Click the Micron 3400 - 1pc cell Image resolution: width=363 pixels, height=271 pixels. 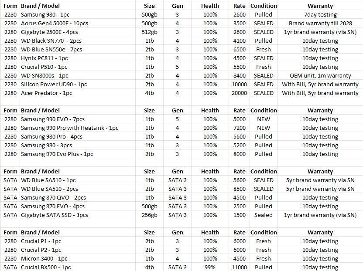pos(78,258)
